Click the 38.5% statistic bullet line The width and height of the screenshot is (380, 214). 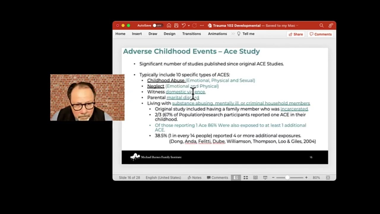[x=228, y=136]
